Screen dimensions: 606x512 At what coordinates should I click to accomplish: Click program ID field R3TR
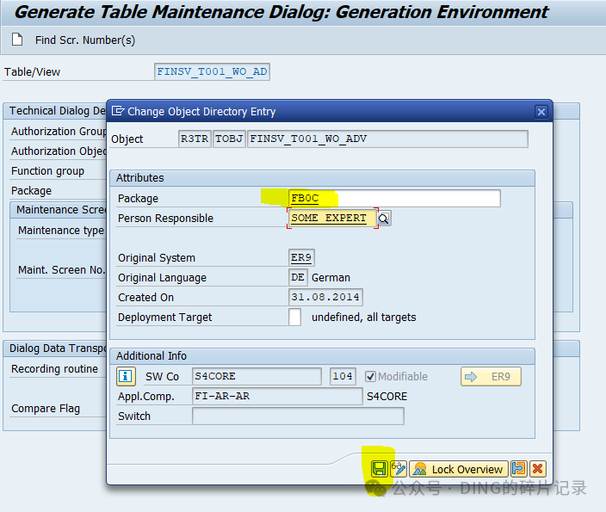click(195, 139)
